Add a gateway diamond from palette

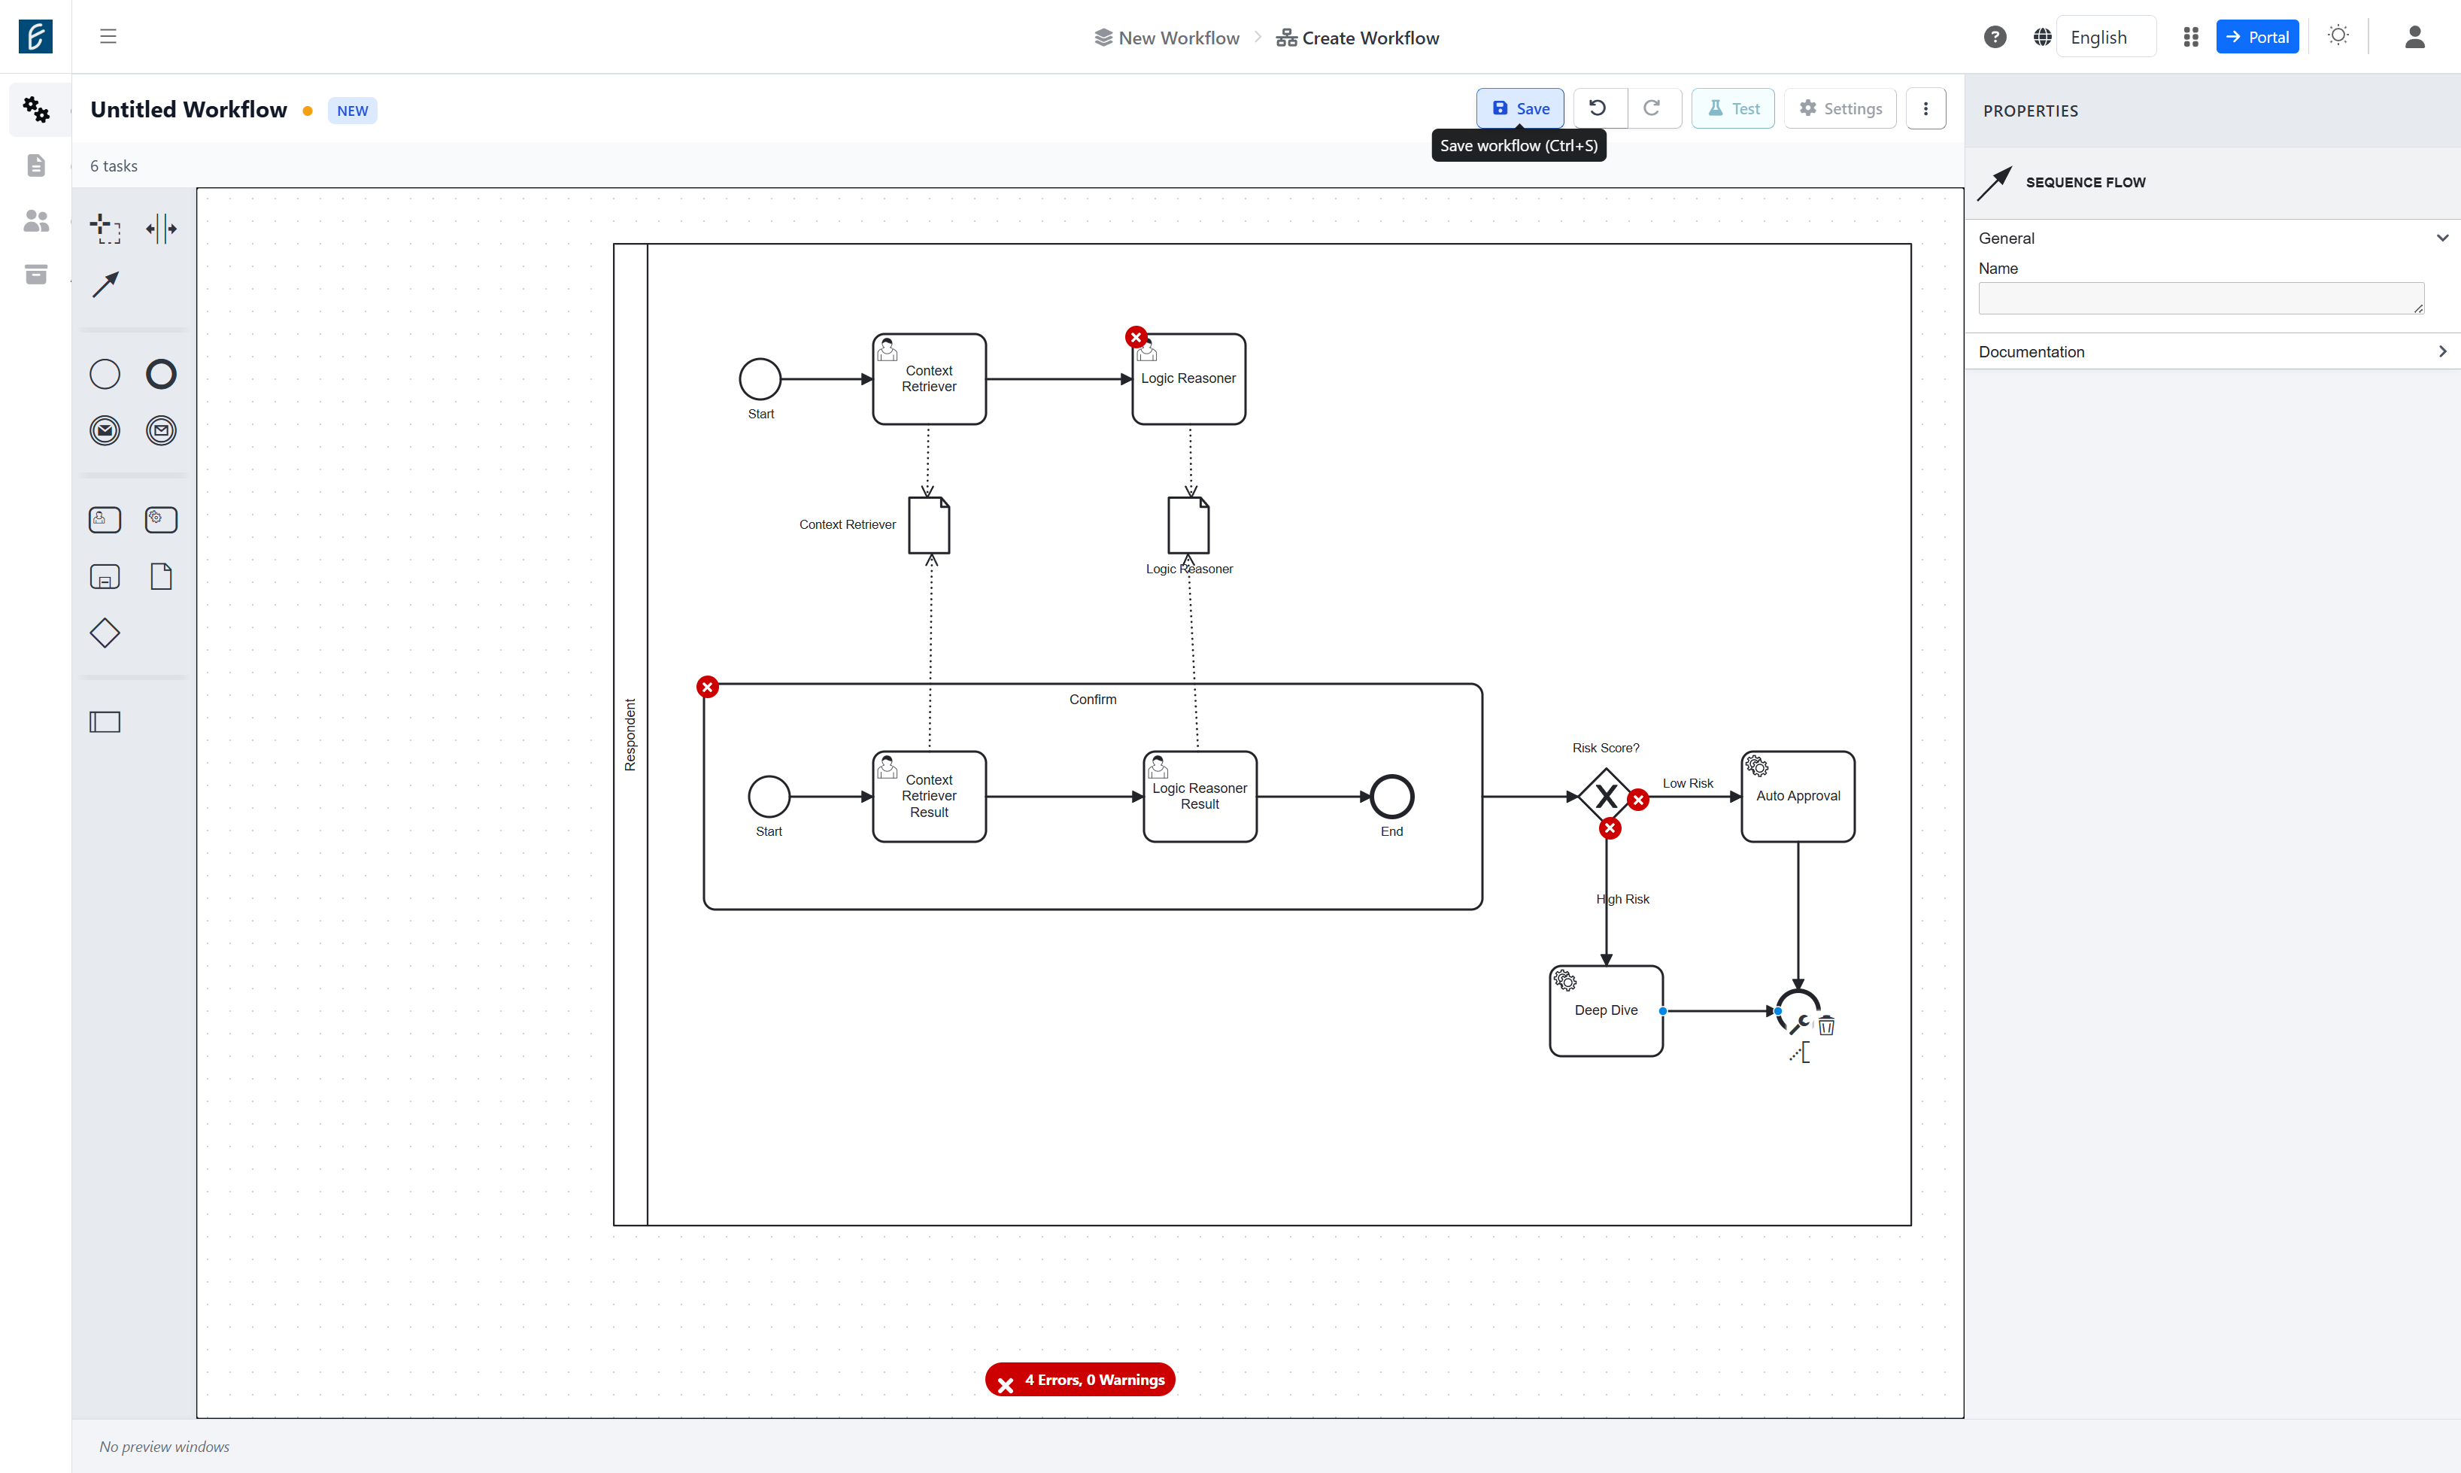105,633
